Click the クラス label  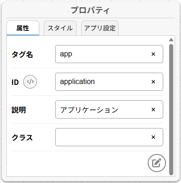tap(22, 138)
